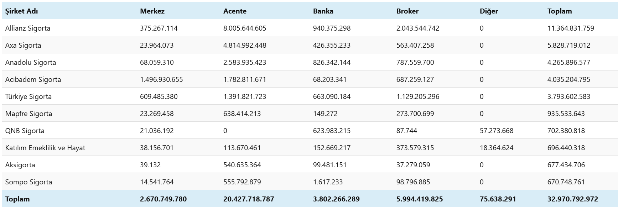The width and height of the screenshot is (618, 210).
Task: Click the Acıbadem Sigorta company name
Action: pos(33,79)
